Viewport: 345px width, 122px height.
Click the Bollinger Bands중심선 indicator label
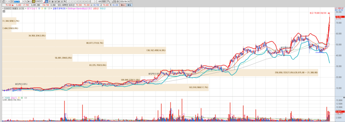pyautogui.click(x=78, y=8)
